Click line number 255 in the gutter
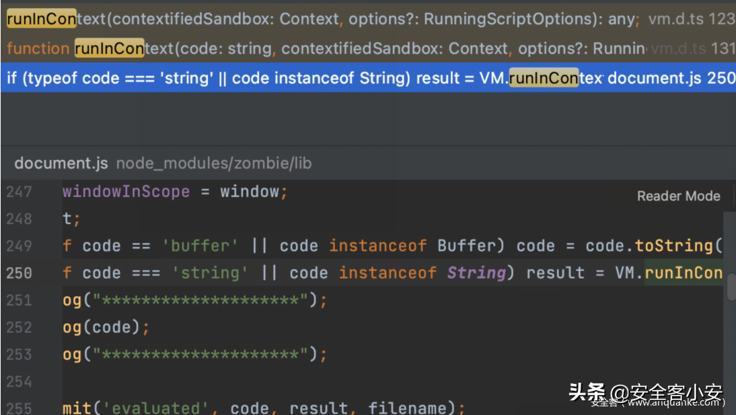Viewport: 736px width, 415px height. 19,408
